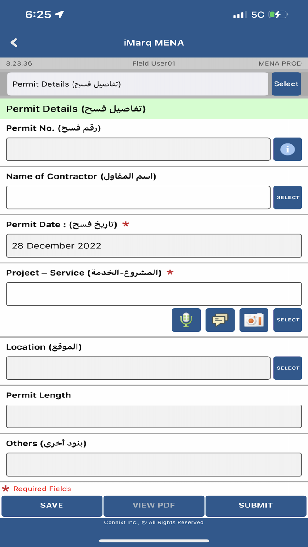Viewport: 308px width, 547px height.
Task: Click the Project – Service text field
Action: pyautogui.click(x=154, y=294)
